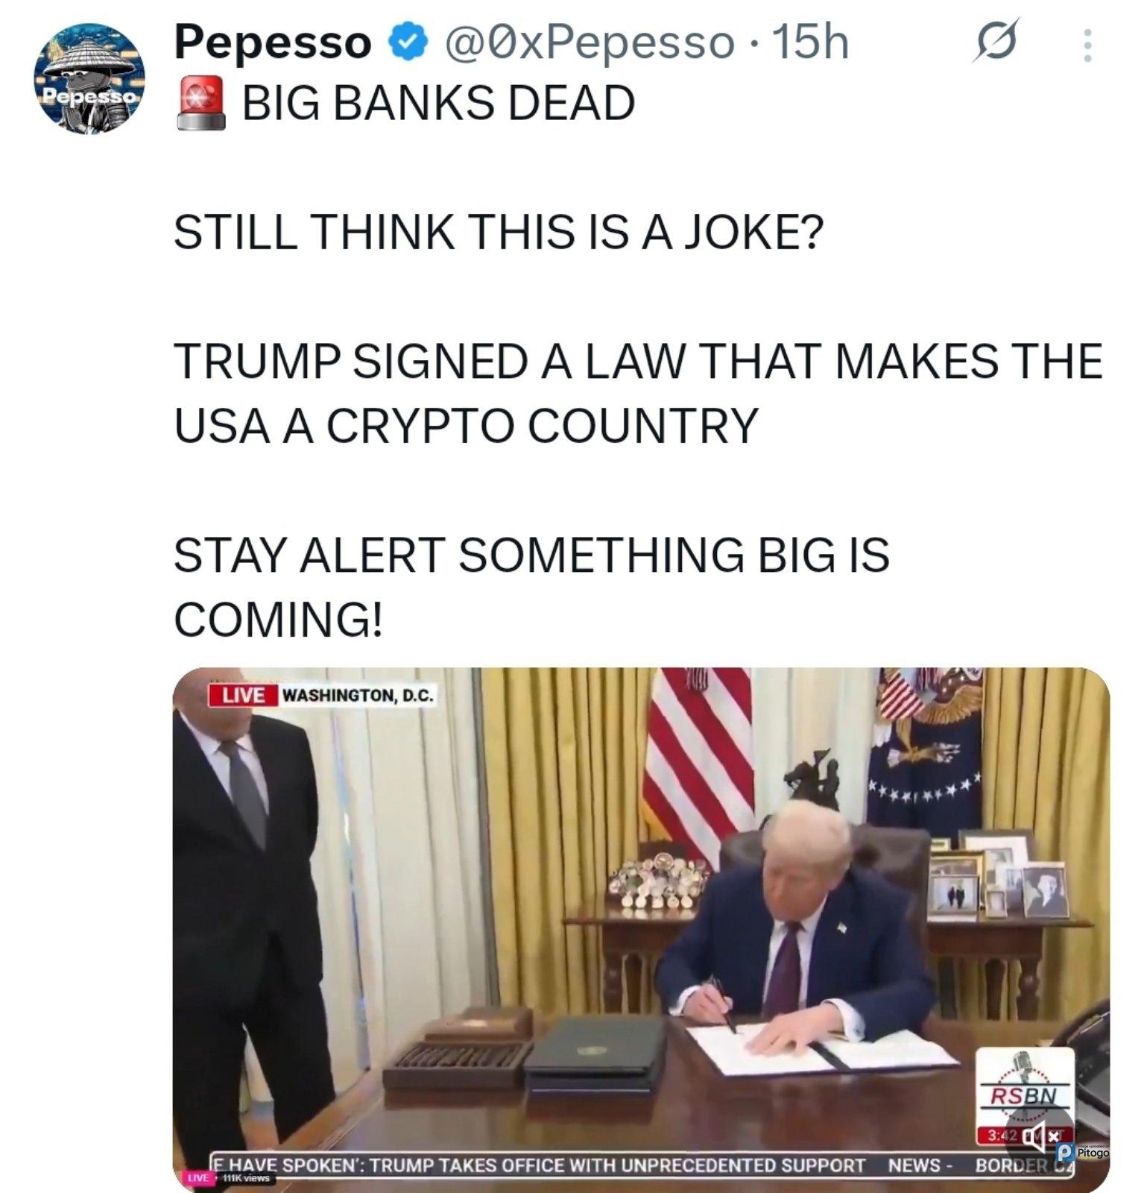Click the WASHINGTON, D.C. location label
The width and height of the screenshot is (1144, 1193).
(356, 695)
